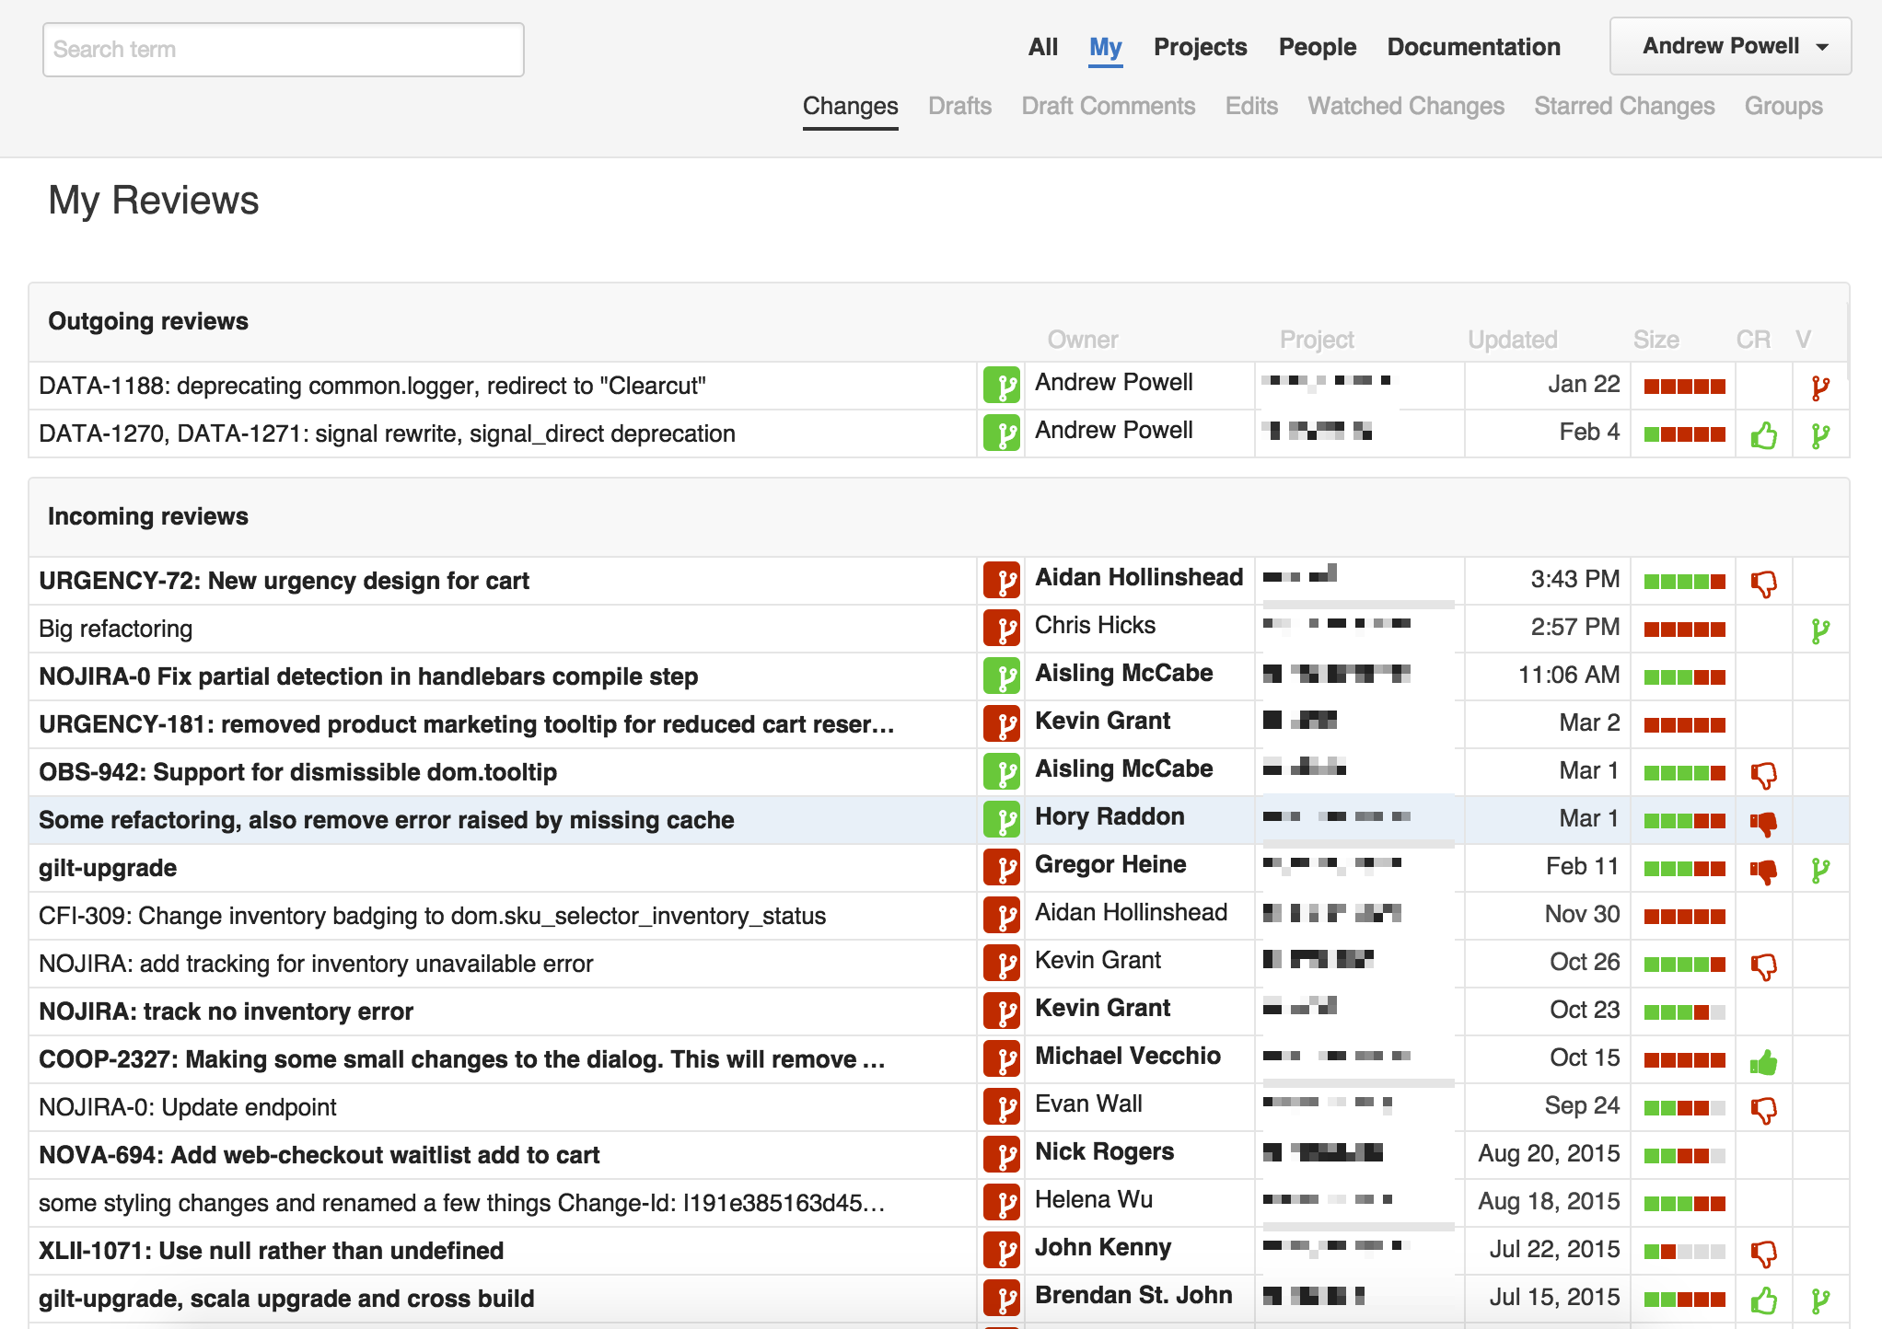
Task: Open the Documentation menu item
Action: [x=1473, y=47]
